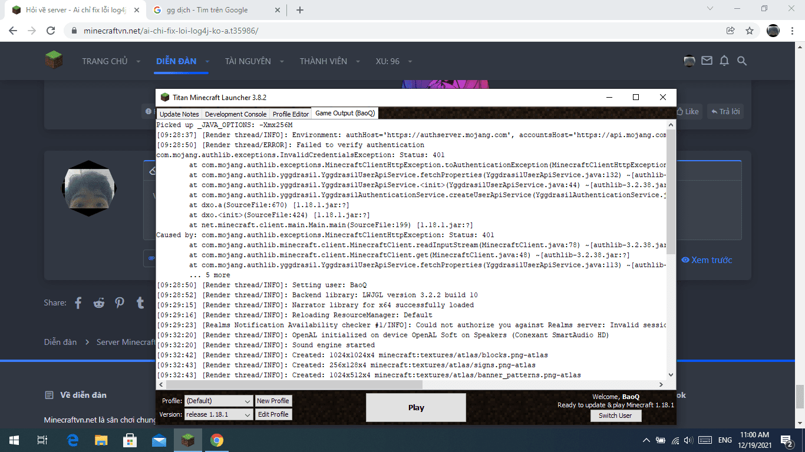Open Mail app from taskbar
Image resolution: width=805 pixels, height=452 pixels.
(x=159, y=440)
